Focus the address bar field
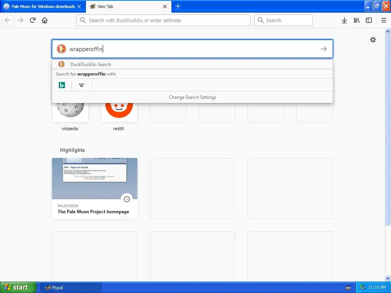391x293 pixels. (163, 20)
